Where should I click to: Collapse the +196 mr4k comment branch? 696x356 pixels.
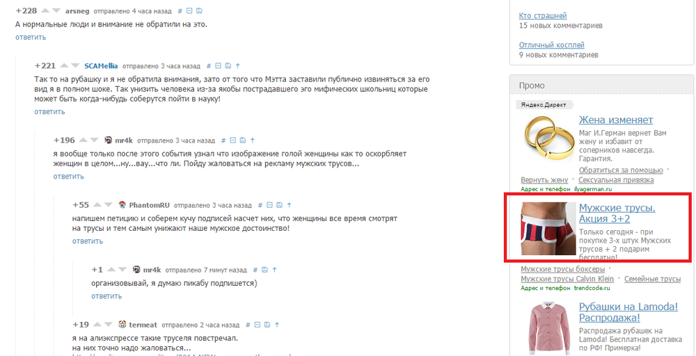tap(232, 140)
